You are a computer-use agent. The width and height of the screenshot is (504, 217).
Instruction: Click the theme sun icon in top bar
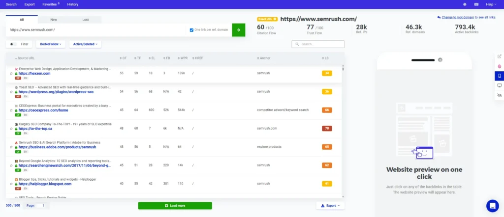(465, 4)
